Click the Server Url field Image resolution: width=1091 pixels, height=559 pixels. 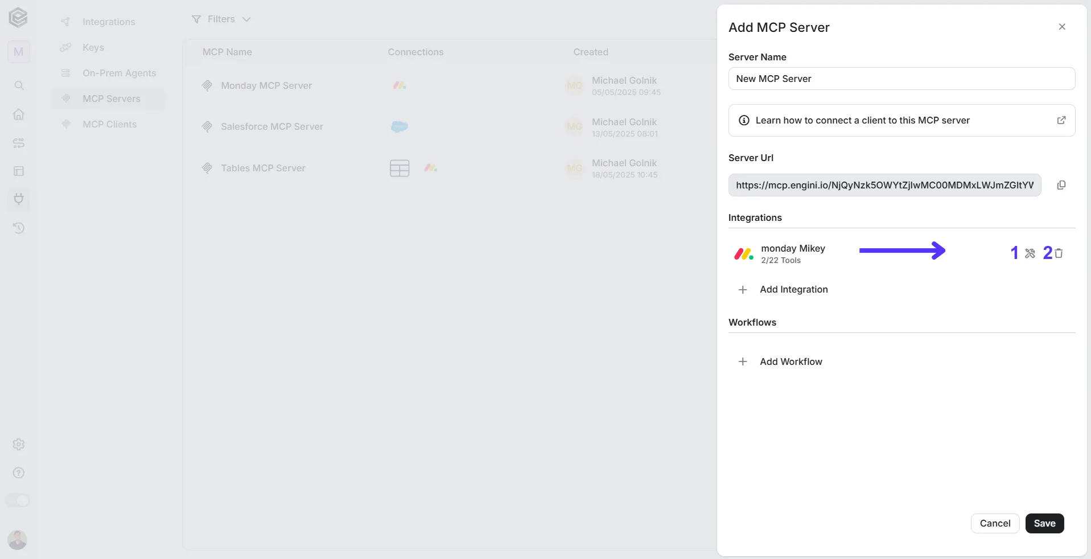[x=884, y=185]
